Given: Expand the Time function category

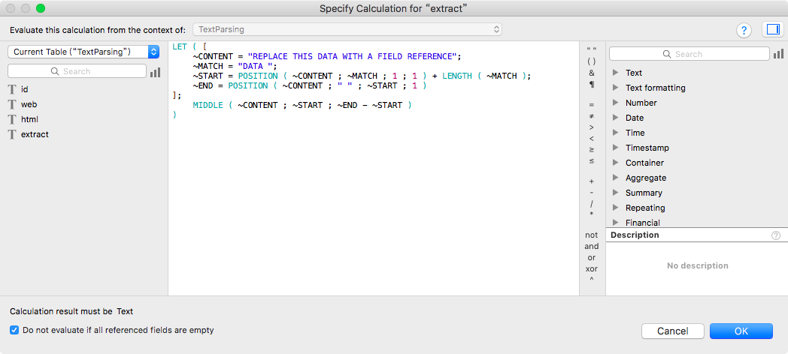Looking at the screenshot, I should coord(615,133).
